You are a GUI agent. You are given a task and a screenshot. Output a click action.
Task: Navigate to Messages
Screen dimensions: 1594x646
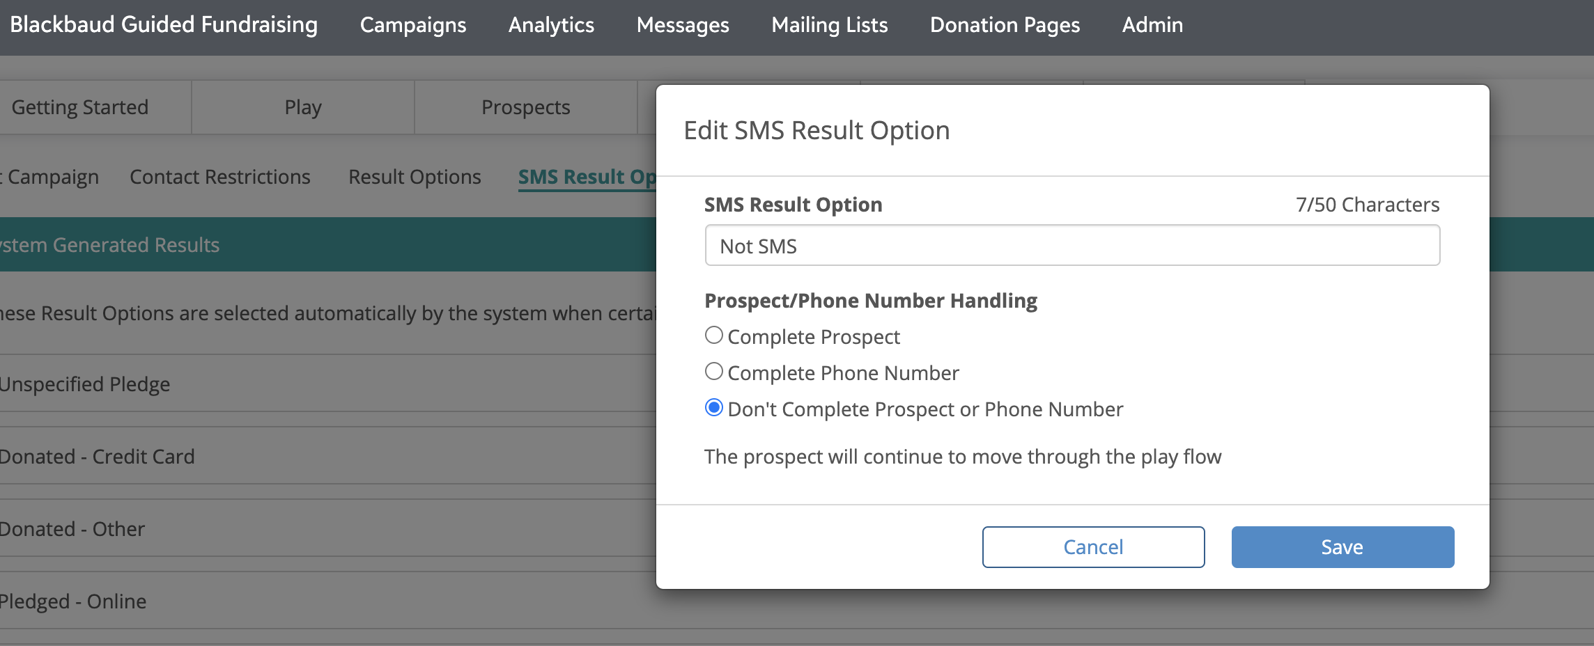click(x=682, y=25)
